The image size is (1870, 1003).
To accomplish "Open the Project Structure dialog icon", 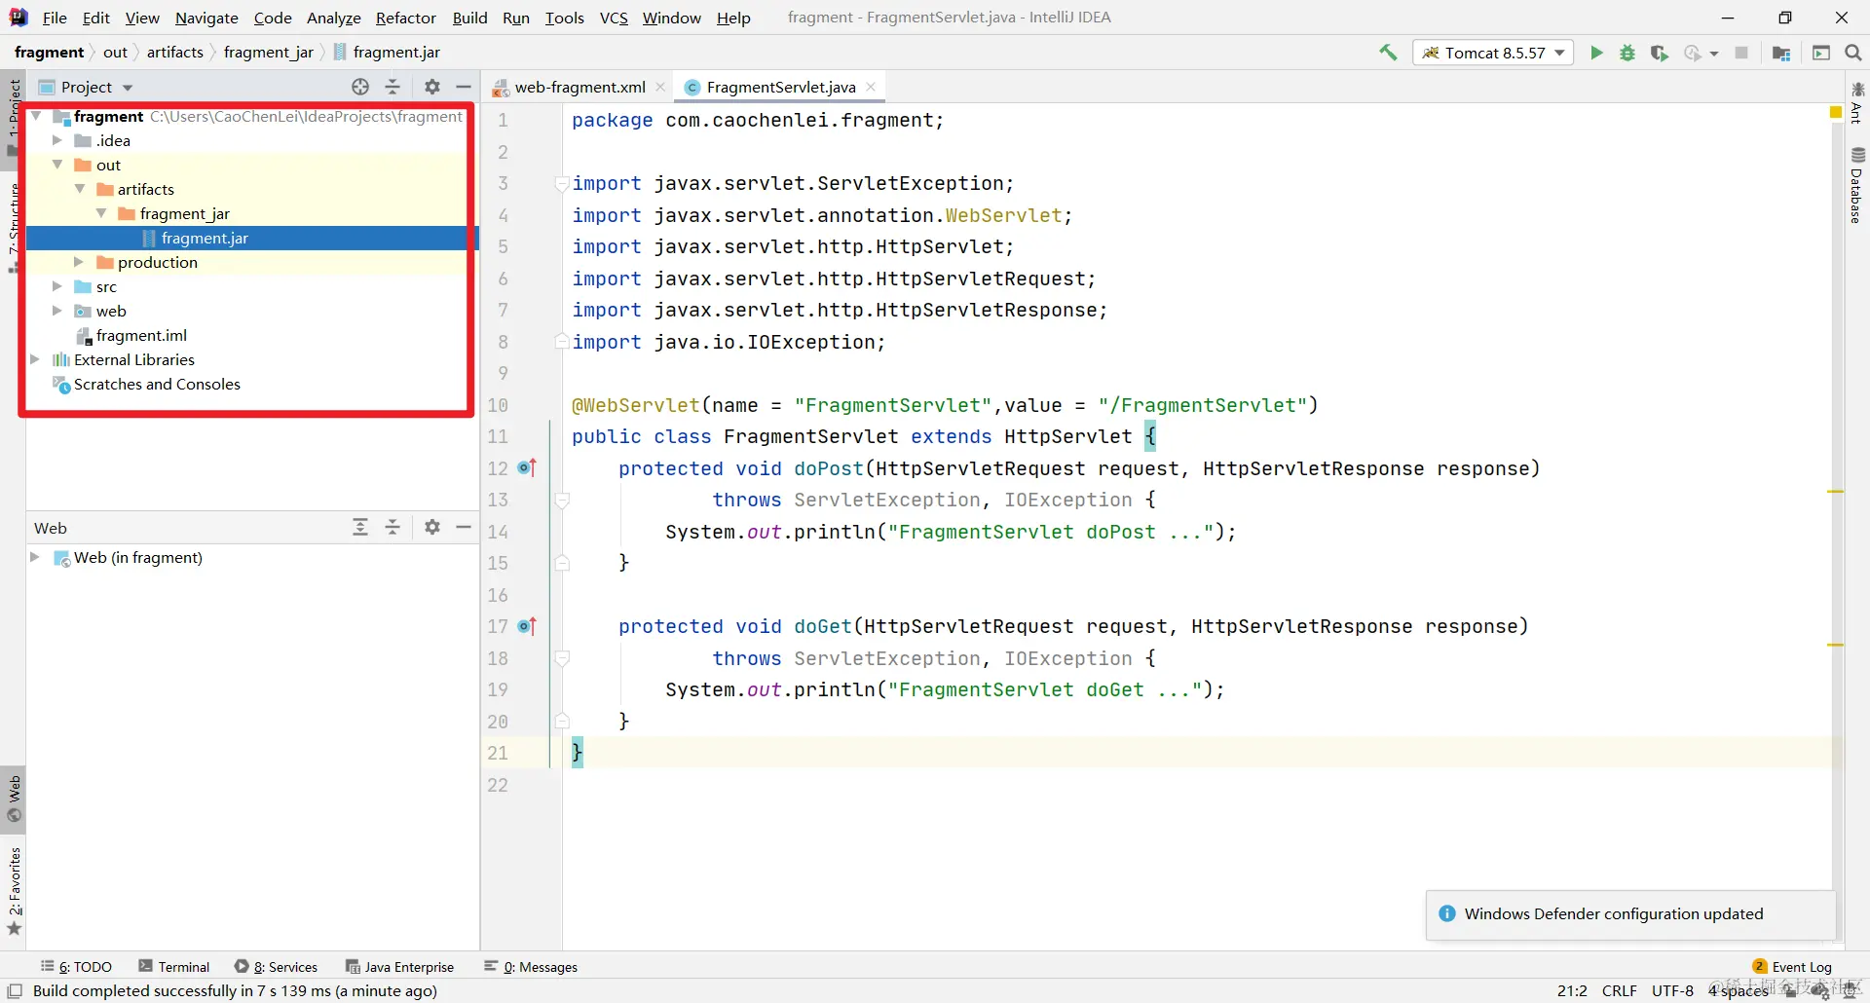I will (x=1781, y=53).
